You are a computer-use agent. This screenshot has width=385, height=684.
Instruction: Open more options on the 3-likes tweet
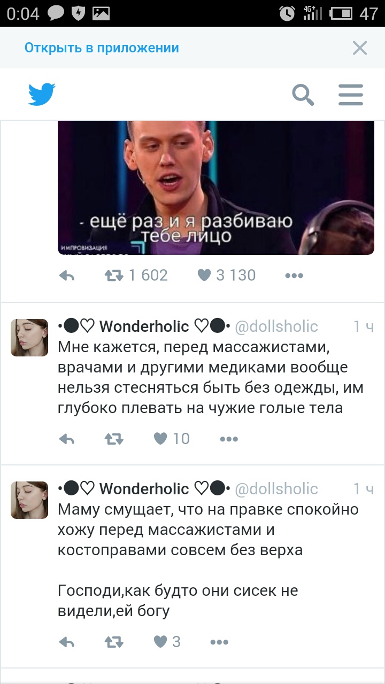click(219, 642)
